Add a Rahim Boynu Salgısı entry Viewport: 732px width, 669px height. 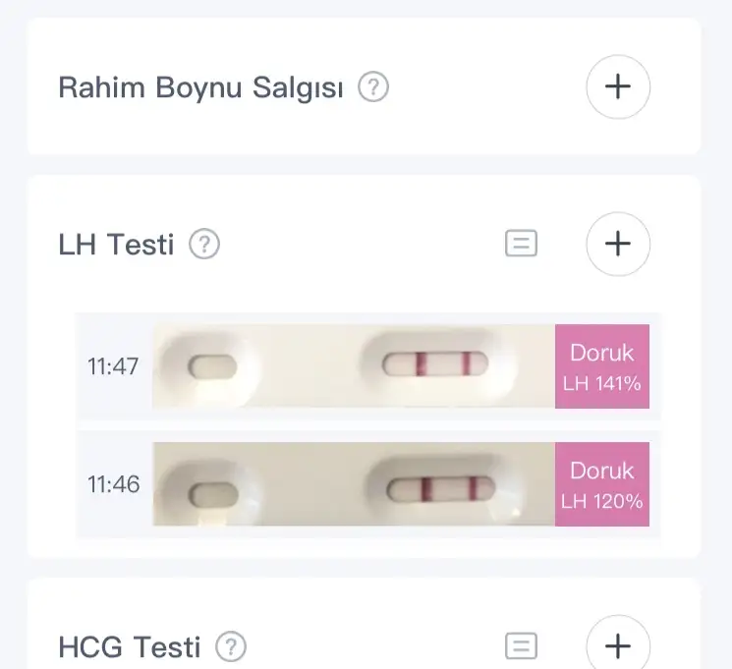(x=617, y=86)
